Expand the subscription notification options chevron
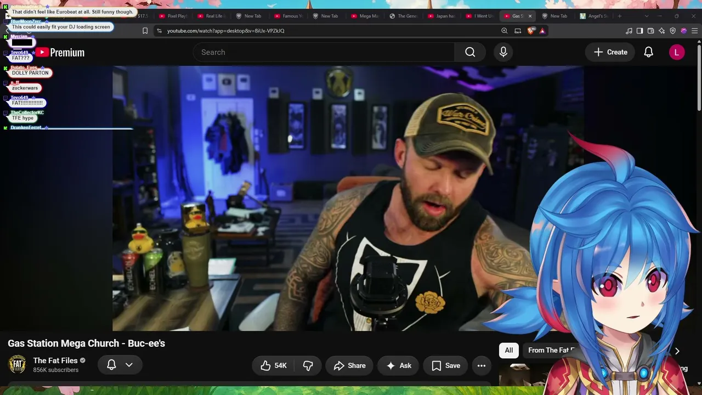Screen dimensions: 702x395 [x=129, y=365]
